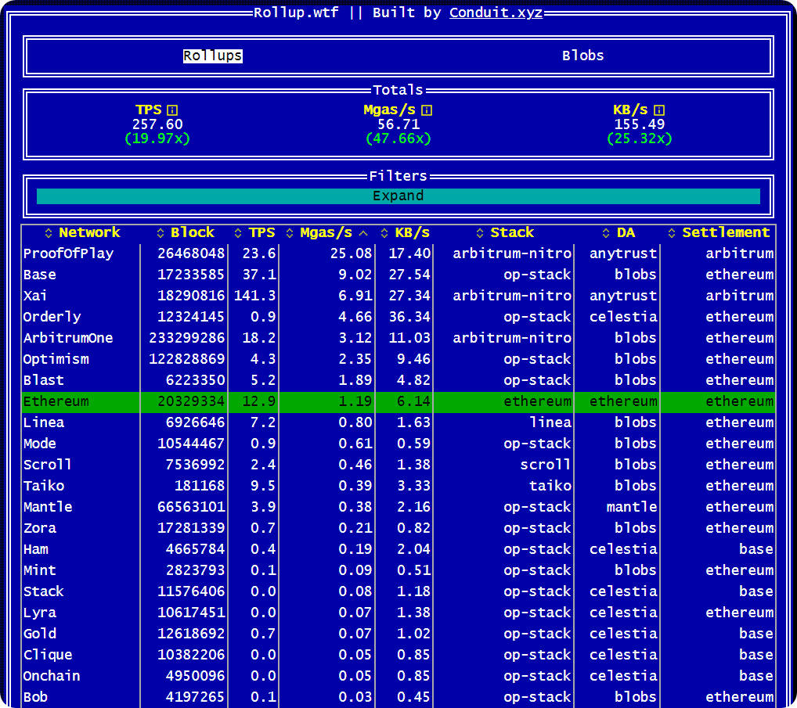Image resolution: width=797 pixels, height=708 pixels.
Task: Click block number 26468048
Action: (x=191, y=253)
